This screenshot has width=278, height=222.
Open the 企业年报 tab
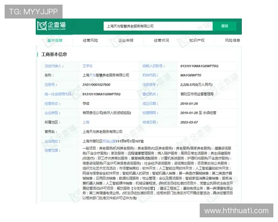click(x=126, y=41)
